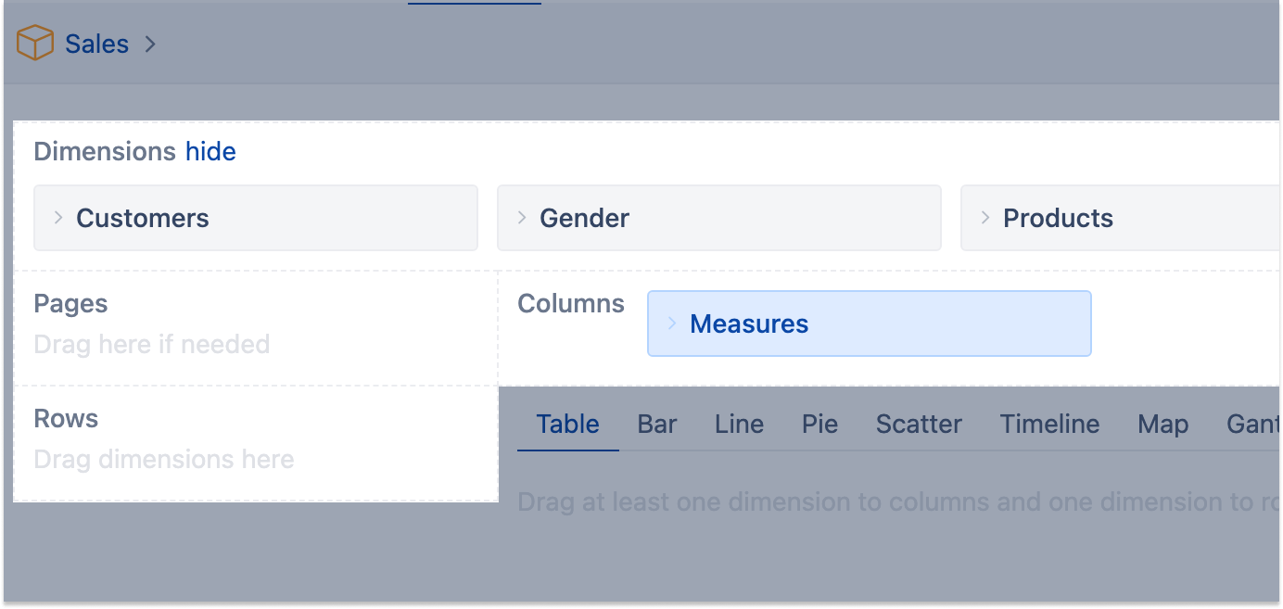
Task: Hide the Dimensions panel
Action: [x=210, y=151]
